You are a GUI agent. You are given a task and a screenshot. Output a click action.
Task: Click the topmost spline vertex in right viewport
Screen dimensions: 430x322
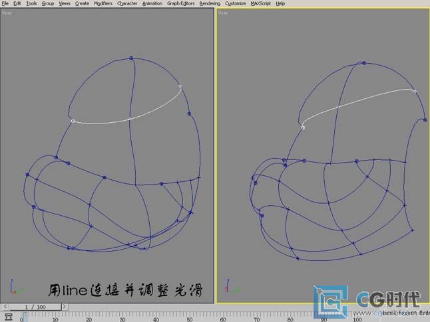click(364, 63)
